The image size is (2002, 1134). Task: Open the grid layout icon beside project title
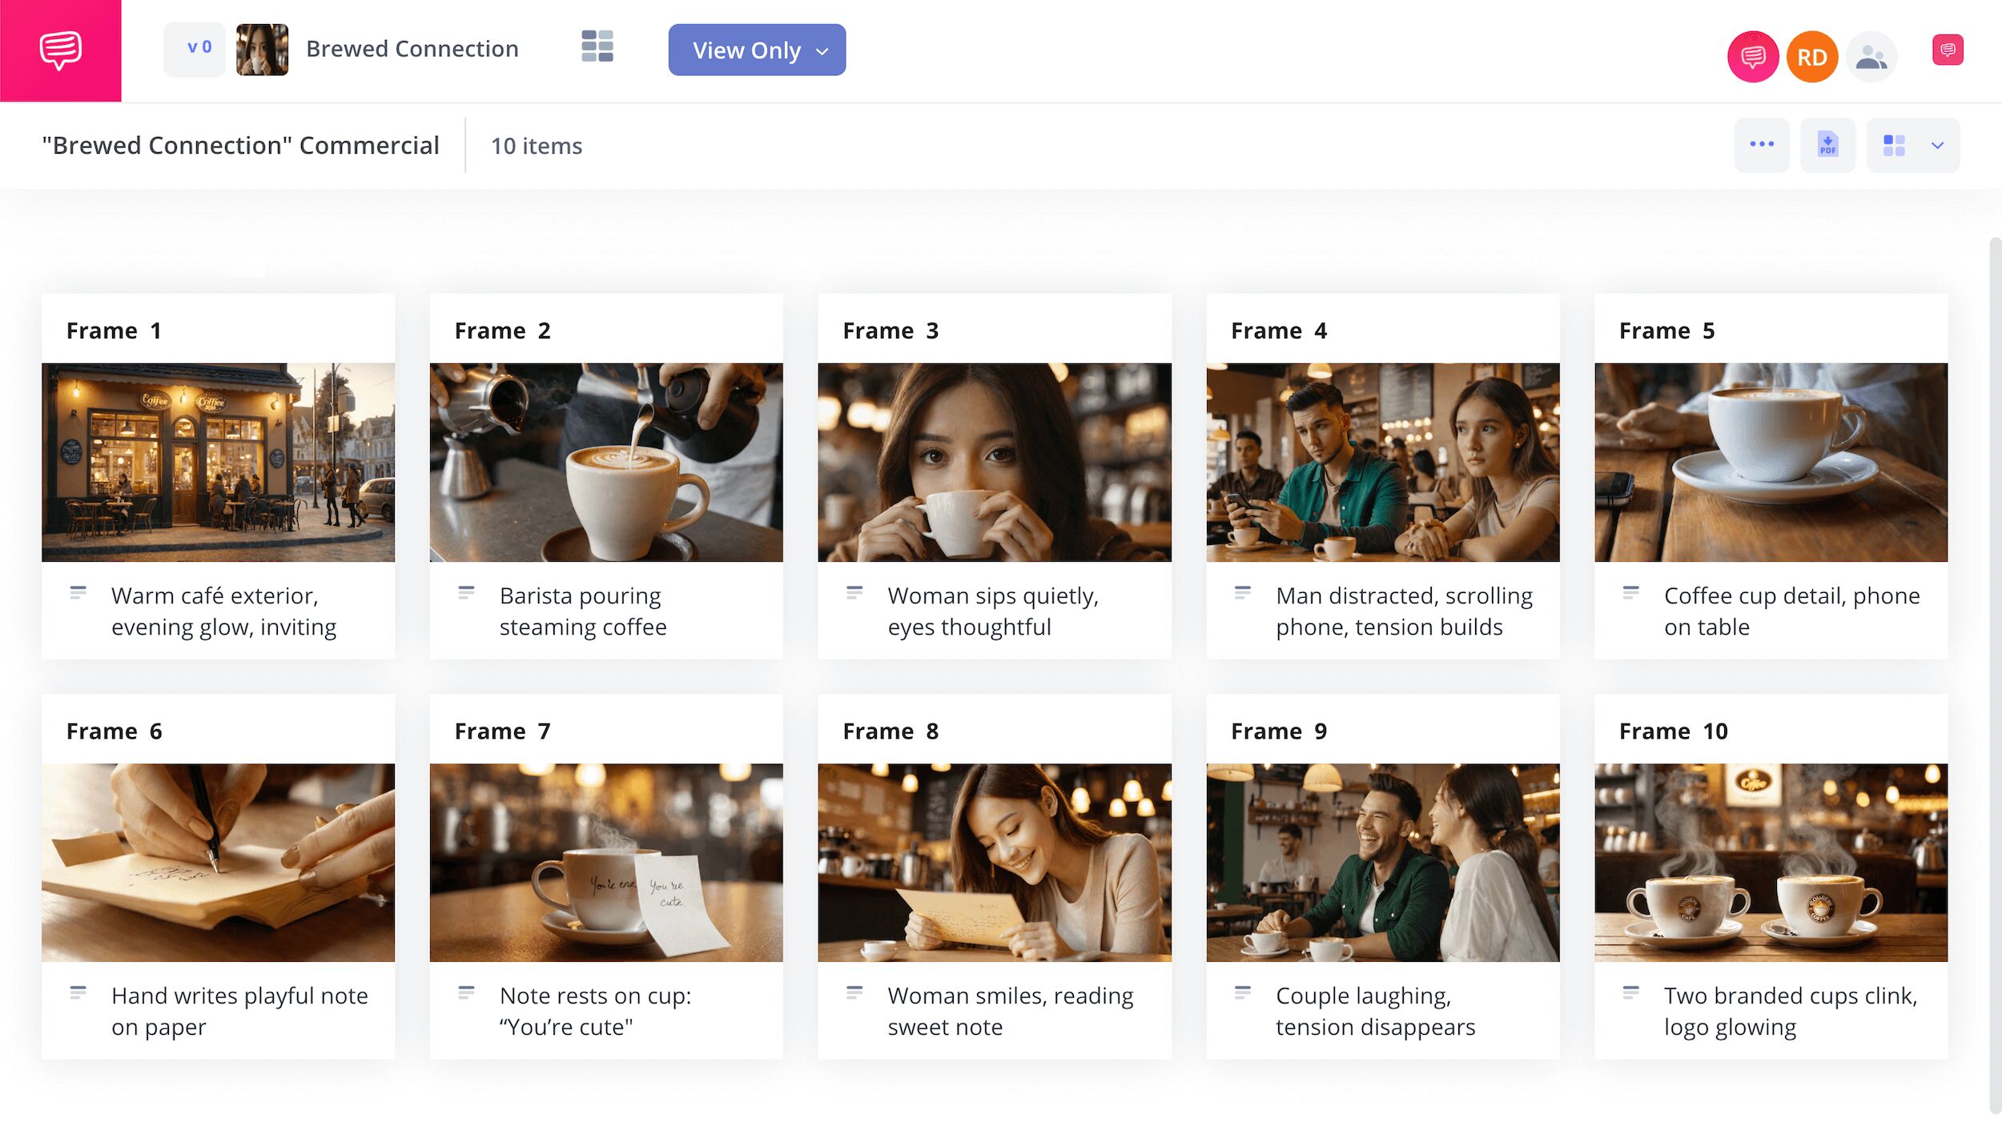[597, 47]
